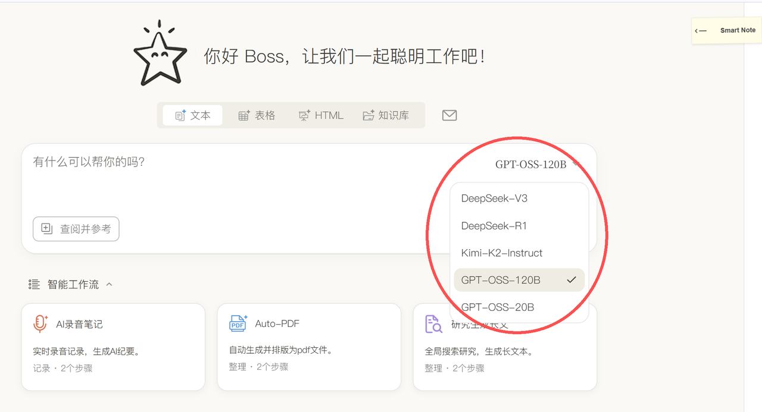Image resolution: width=762 pixels, height=412 pixels.
Task: Click the 知识库 tab folder icon
Action: click(x=368, y=115)
